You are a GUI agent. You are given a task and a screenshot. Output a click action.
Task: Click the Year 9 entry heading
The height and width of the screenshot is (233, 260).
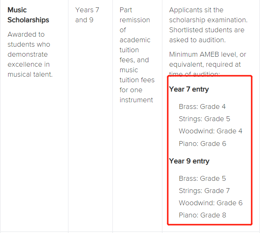tap(189, 161)
